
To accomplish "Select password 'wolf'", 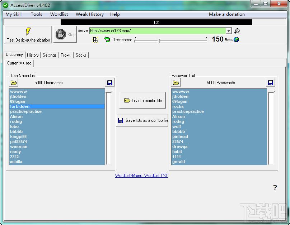I will 219,126.
